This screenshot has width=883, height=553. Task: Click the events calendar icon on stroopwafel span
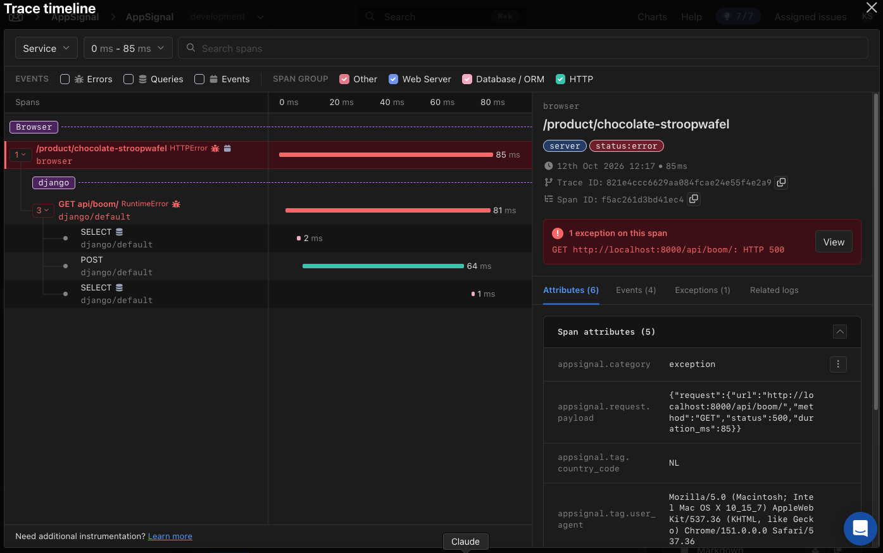[227, 148]
